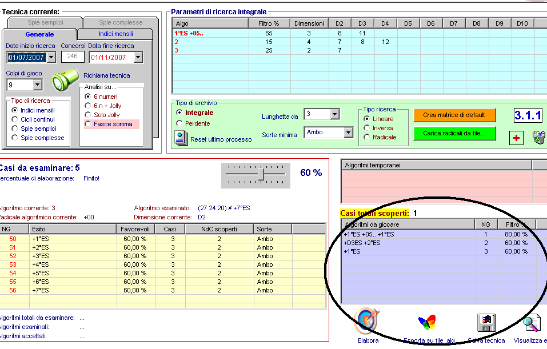Click the Dimensioni column header
Image resolution: width=547 pixels, height=349 pixels.
(x=309, y=23)
